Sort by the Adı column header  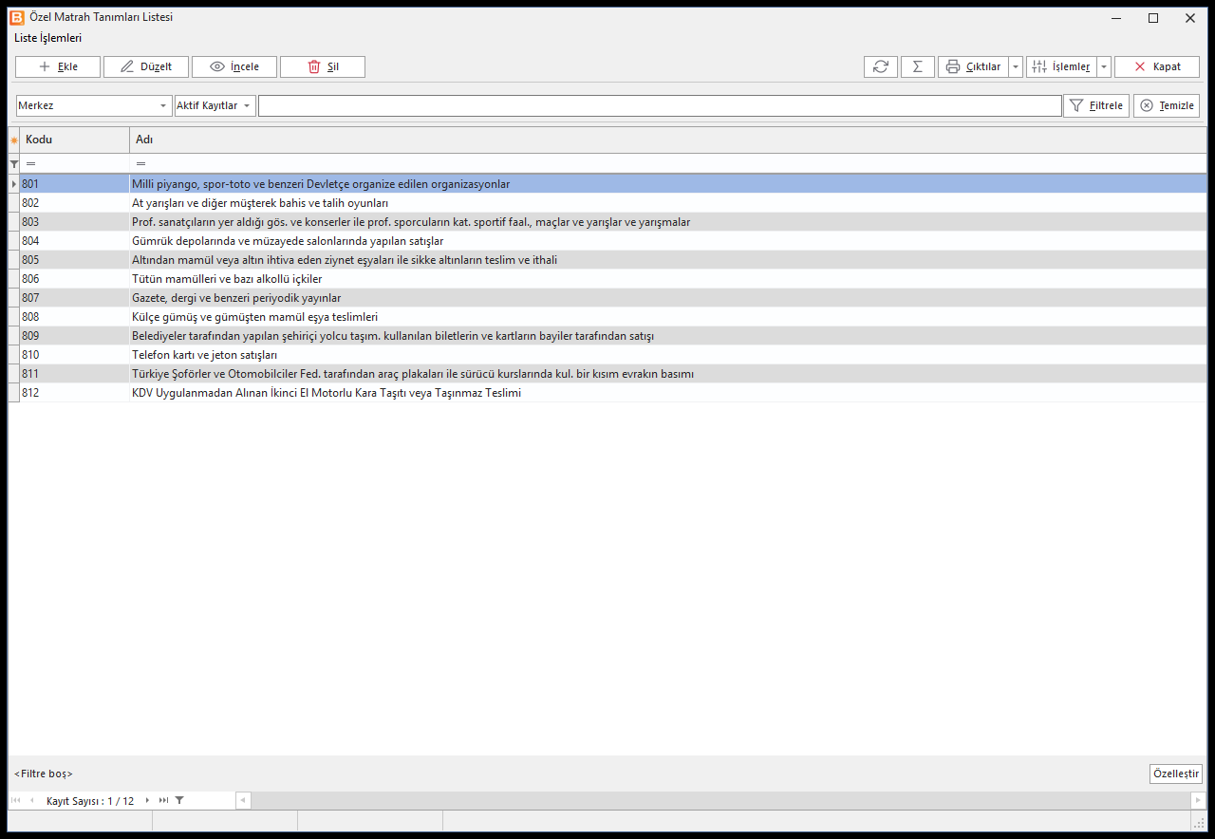[667, 140]
